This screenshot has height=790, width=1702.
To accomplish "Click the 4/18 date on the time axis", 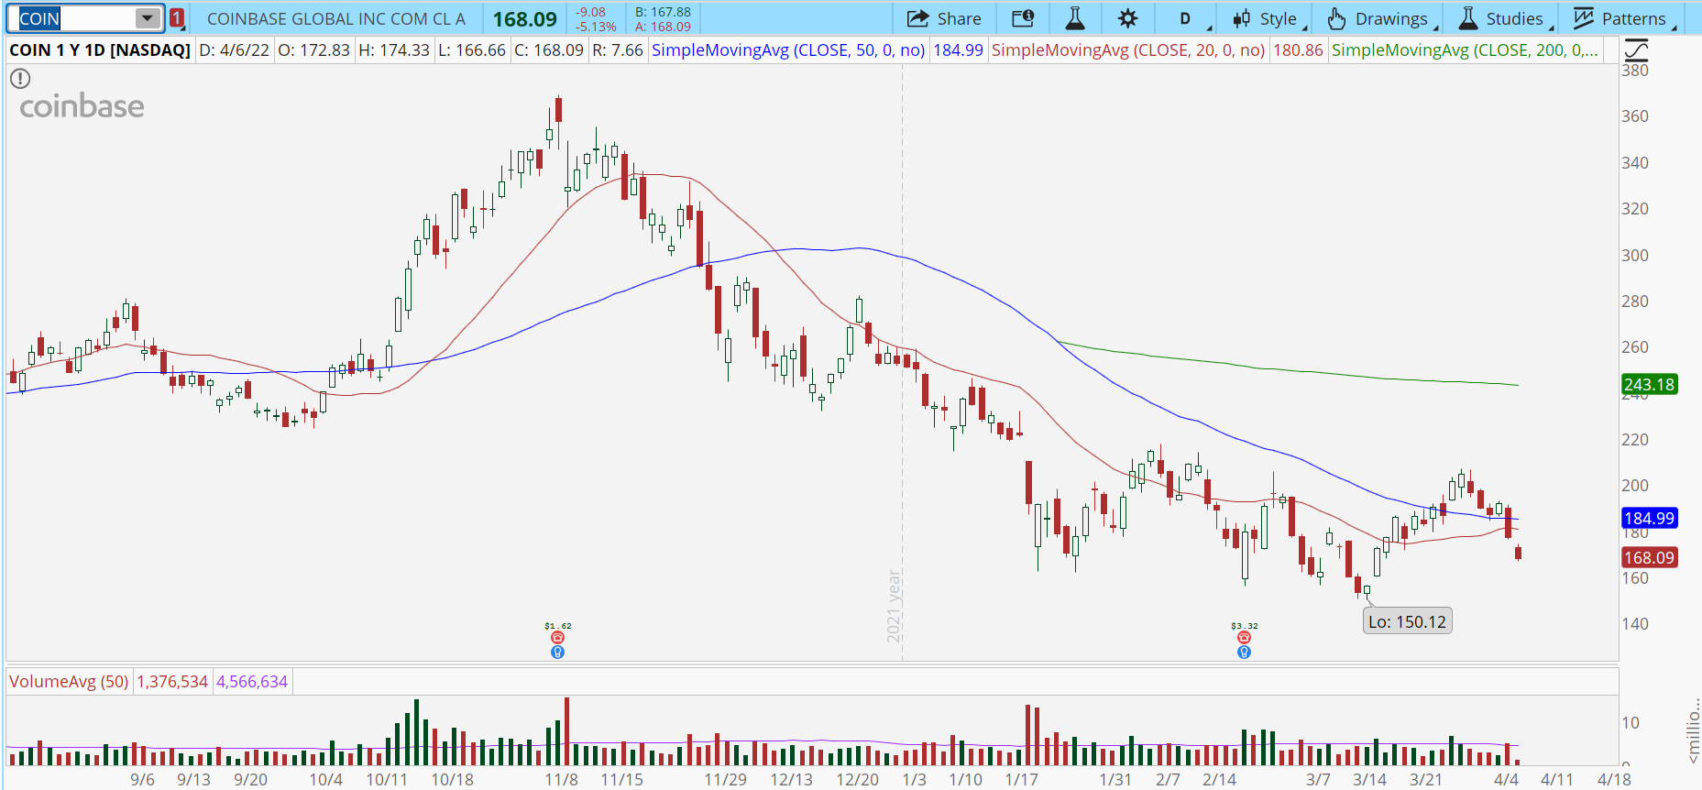I will pos(1615,780).
